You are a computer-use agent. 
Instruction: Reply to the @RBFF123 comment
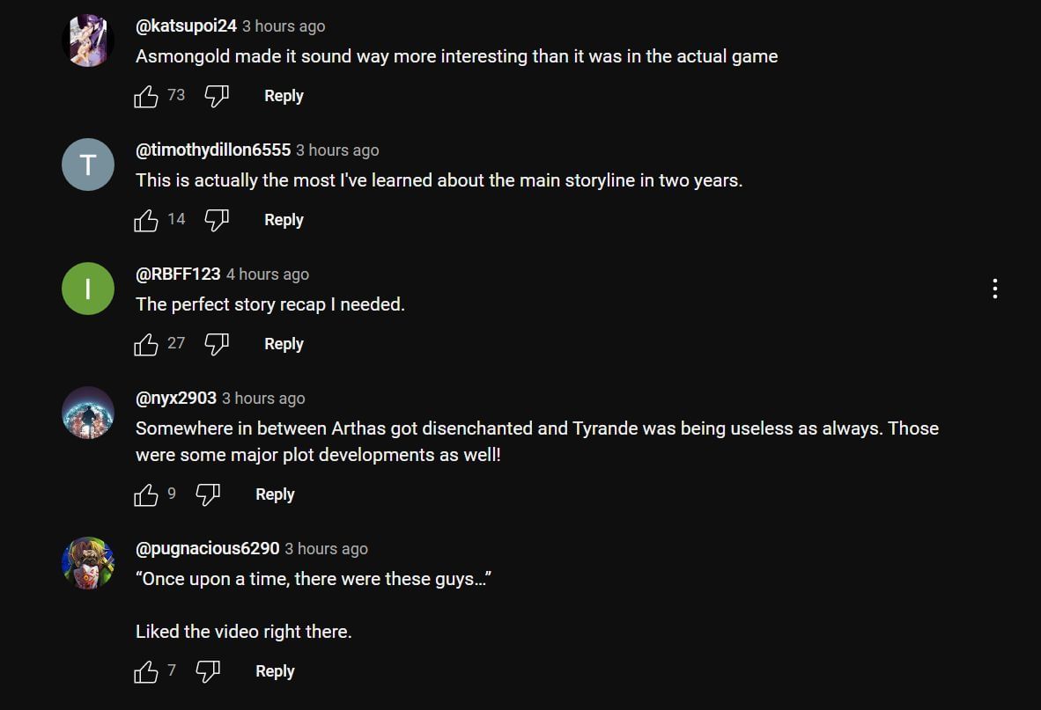tap(284, 345)
